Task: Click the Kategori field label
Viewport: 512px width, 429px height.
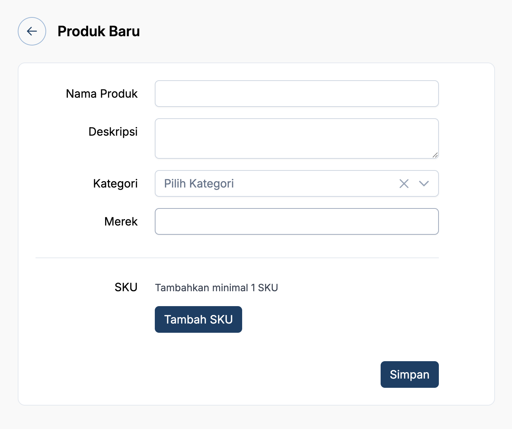Action: point(115,184)
